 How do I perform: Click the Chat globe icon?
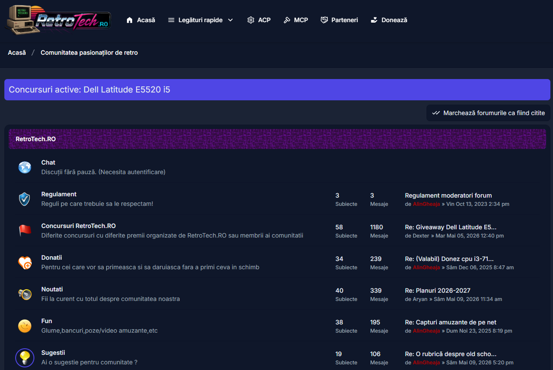pyautogui.click(x=25, y=167)
